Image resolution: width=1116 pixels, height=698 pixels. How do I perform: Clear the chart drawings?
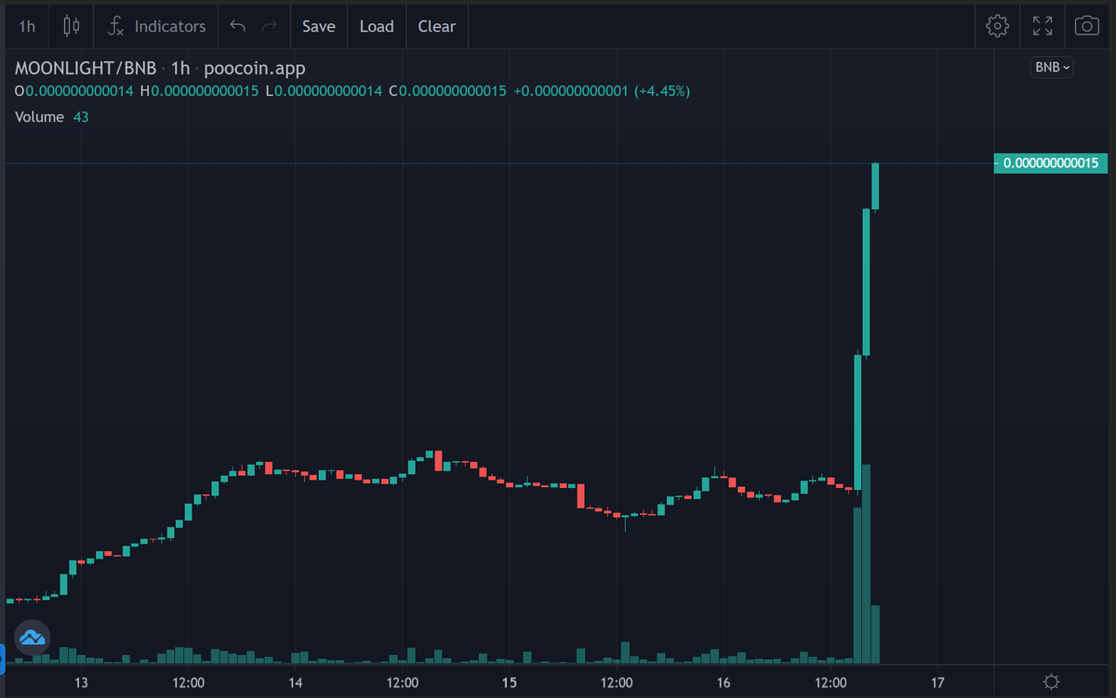[436, 26]
